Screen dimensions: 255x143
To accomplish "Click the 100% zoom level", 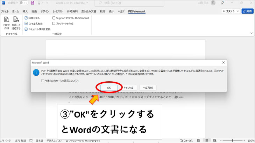I will pos(251,141).
